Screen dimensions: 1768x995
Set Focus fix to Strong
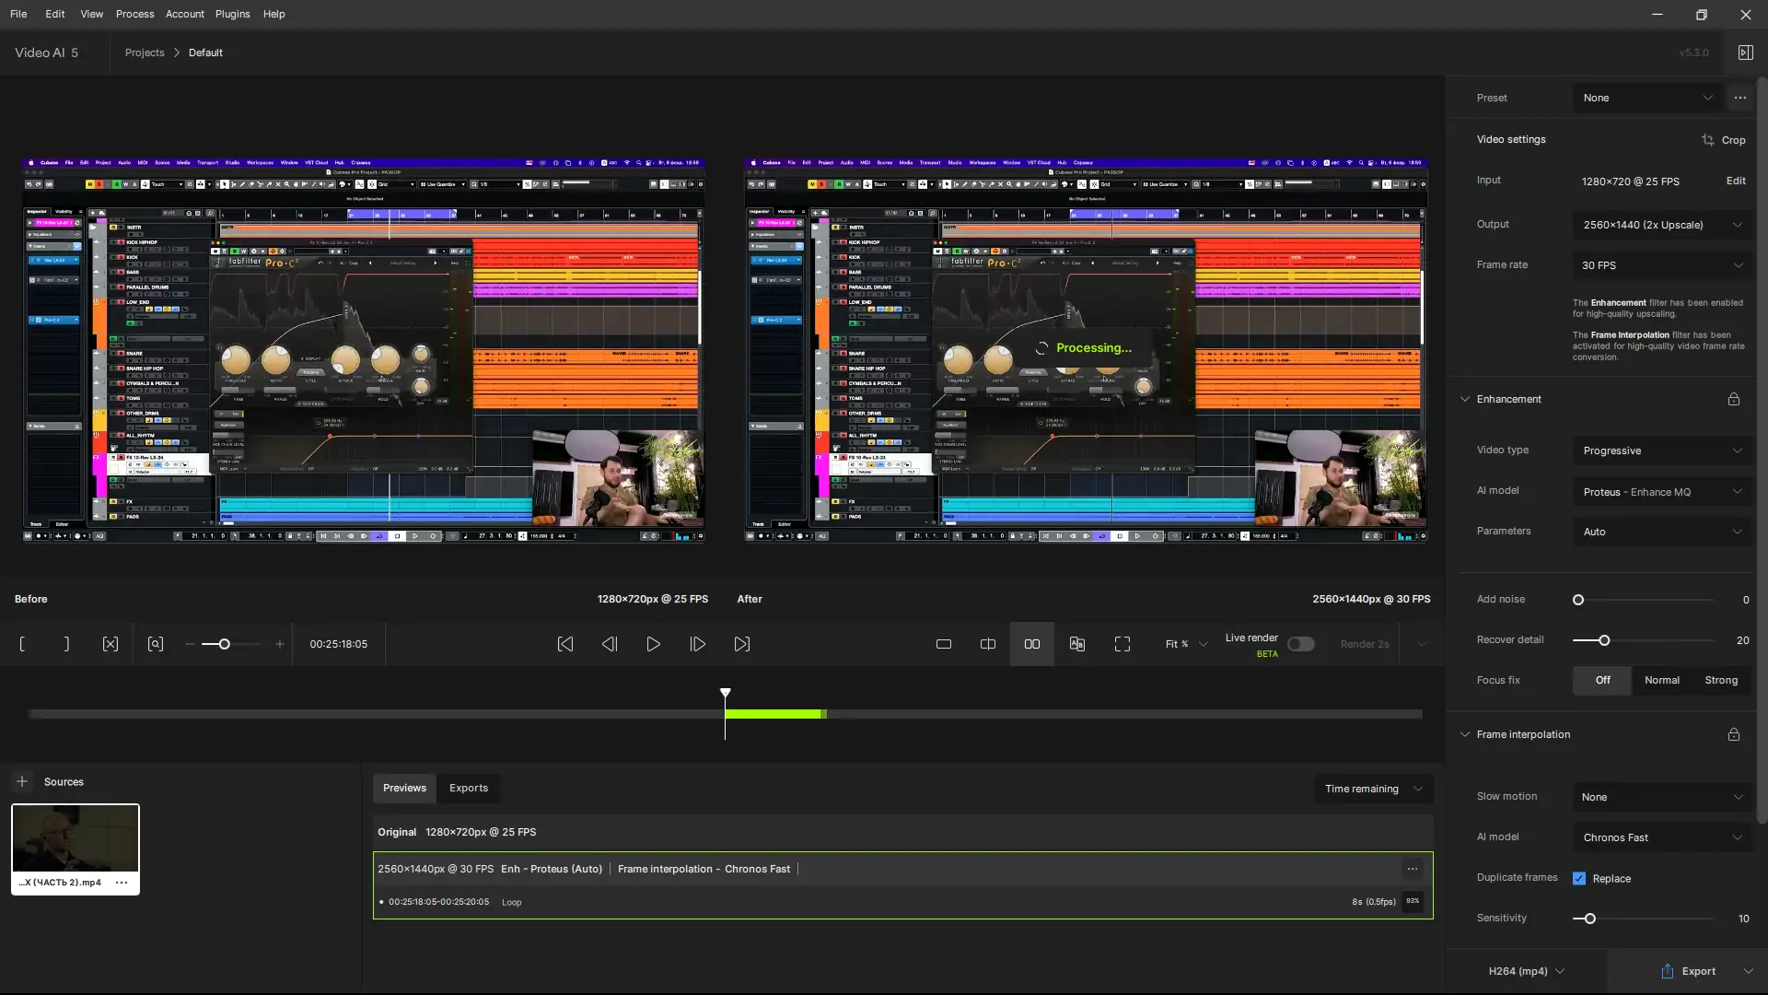pos(1721,680)
